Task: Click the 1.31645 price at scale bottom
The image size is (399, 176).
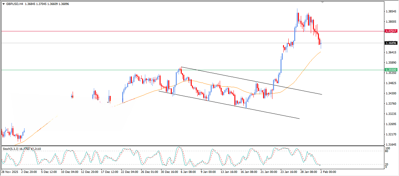Action: coord(391,145)
